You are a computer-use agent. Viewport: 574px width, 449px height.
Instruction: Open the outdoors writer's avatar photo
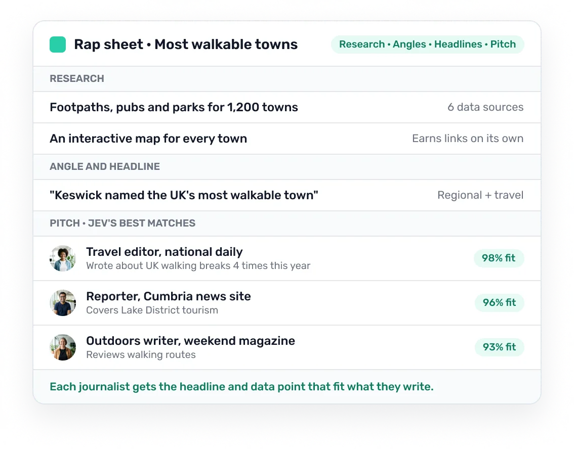pyautogui.click(x=63, y=347)
